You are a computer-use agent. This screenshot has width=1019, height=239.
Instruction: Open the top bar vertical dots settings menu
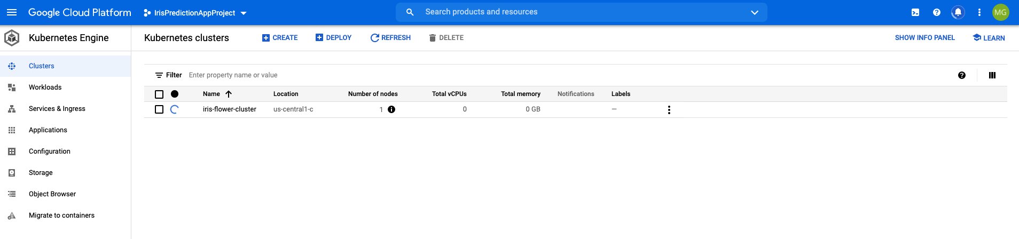(979, 12)
